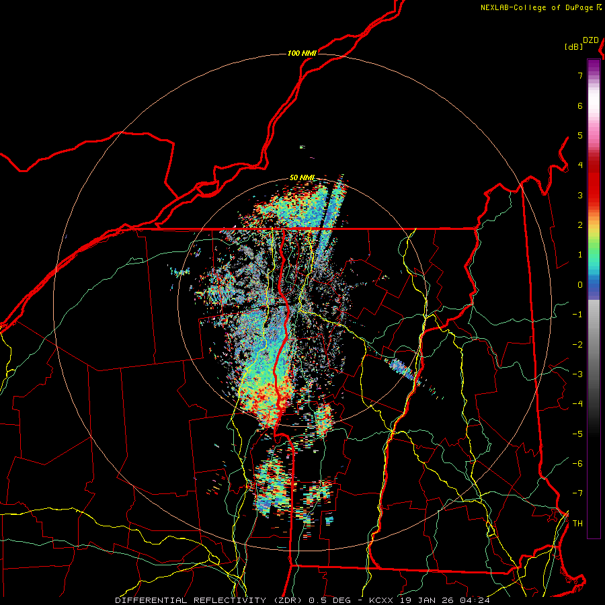605x605 pixels.
Task: Click the Differential Reflectivity KCXX caption text
Action: pos(302,600)
